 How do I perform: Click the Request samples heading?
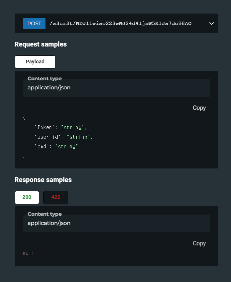tap(40, 44)
